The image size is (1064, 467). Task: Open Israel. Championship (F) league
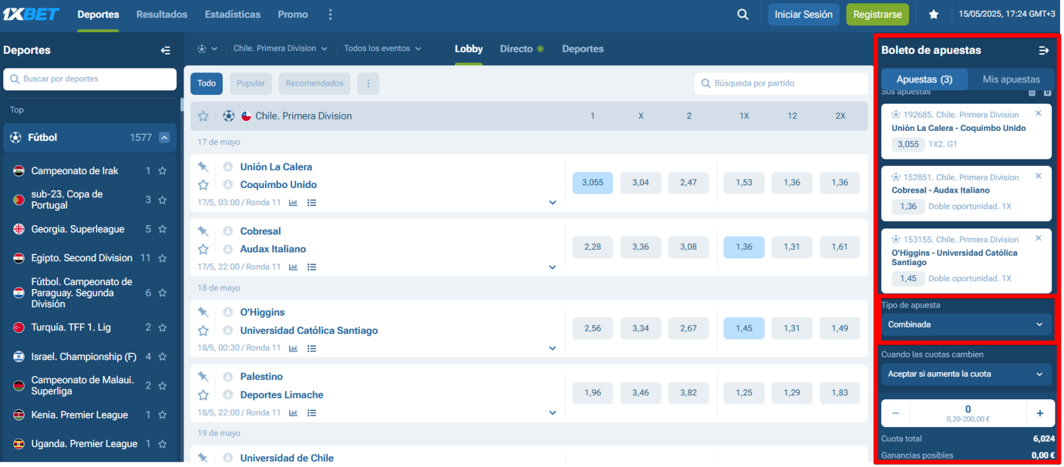tap(84, 357)
